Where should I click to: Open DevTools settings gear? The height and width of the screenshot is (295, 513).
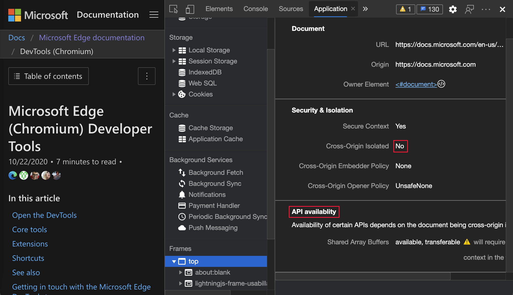click(453, 9)
